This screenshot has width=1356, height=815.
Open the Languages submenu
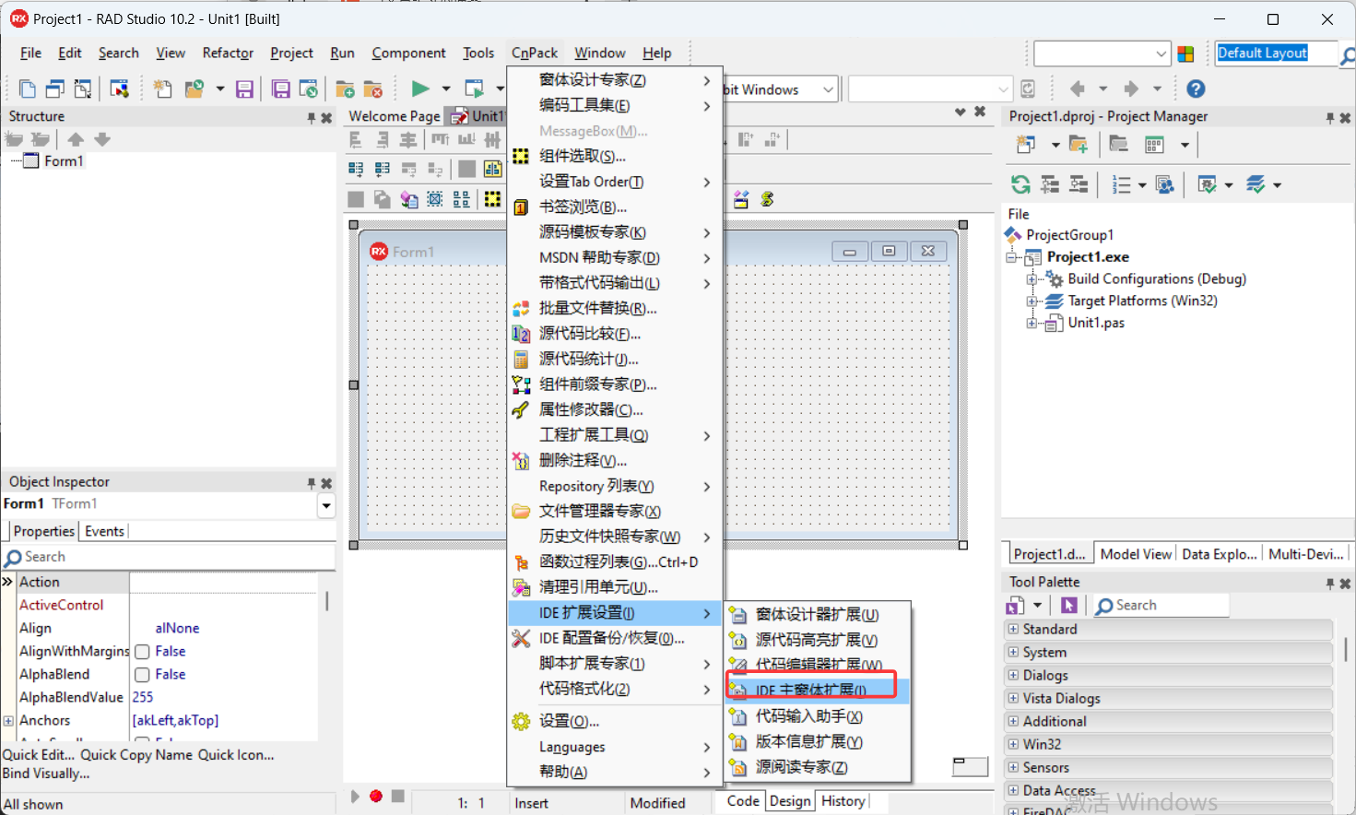[615, 747]
